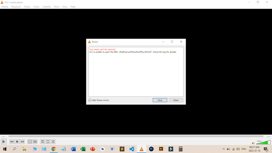Set volume on the volume slider
The width and height of the screenshot is (272, 153).
(263, 142)
